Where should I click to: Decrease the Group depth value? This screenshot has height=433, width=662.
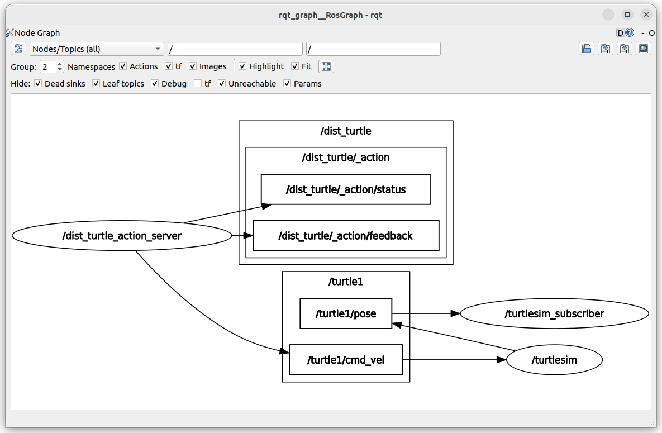(x=60, y=69)
